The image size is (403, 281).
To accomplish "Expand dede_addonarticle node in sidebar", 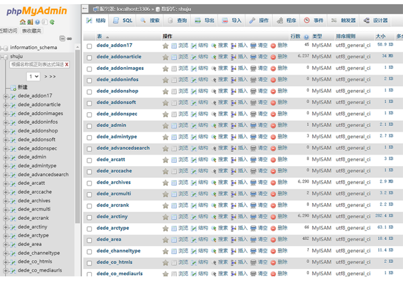I will (5, 106).
